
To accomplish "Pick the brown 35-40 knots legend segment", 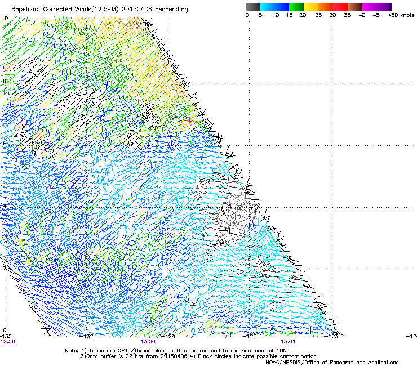I will coord(355,7).
